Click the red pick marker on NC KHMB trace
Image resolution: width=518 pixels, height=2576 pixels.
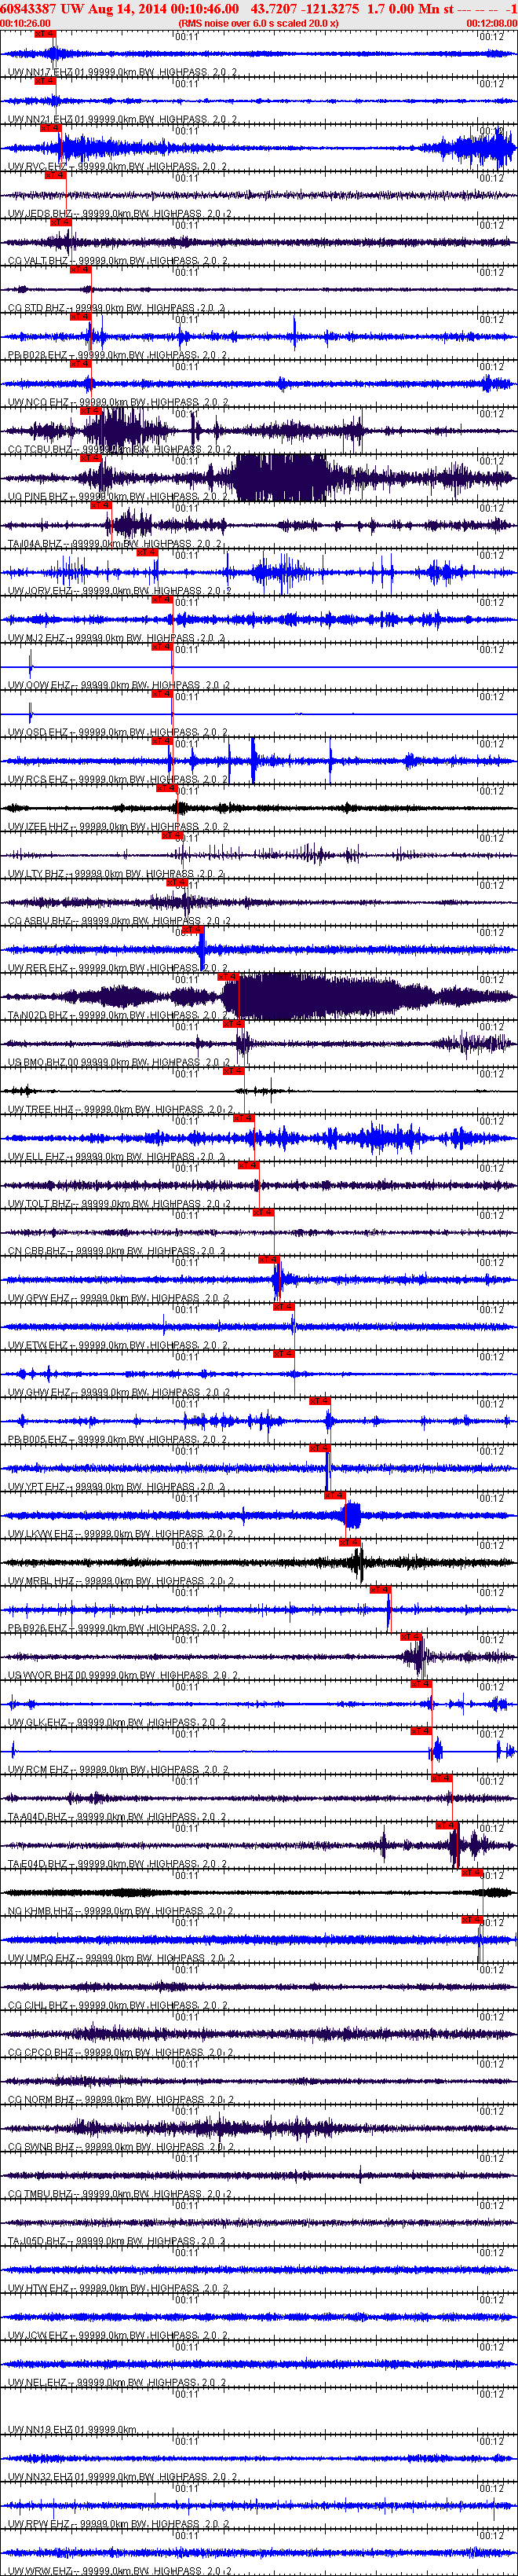pyautogui.click(x=472, y=1872)
